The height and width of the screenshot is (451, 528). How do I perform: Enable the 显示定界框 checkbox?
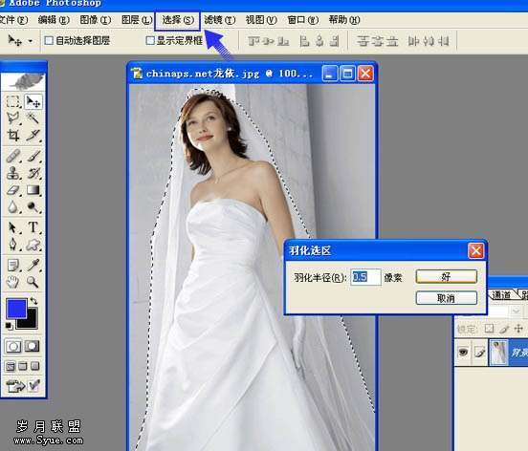150,41
